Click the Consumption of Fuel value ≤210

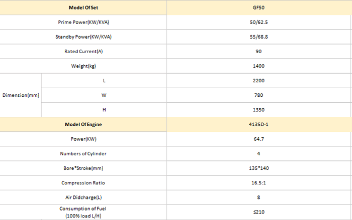259,212
